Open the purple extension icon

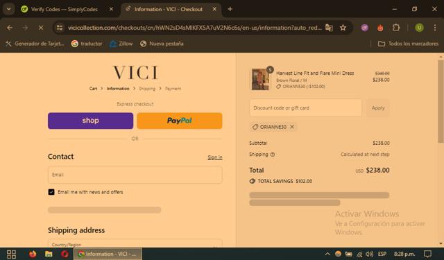[365, 28]
